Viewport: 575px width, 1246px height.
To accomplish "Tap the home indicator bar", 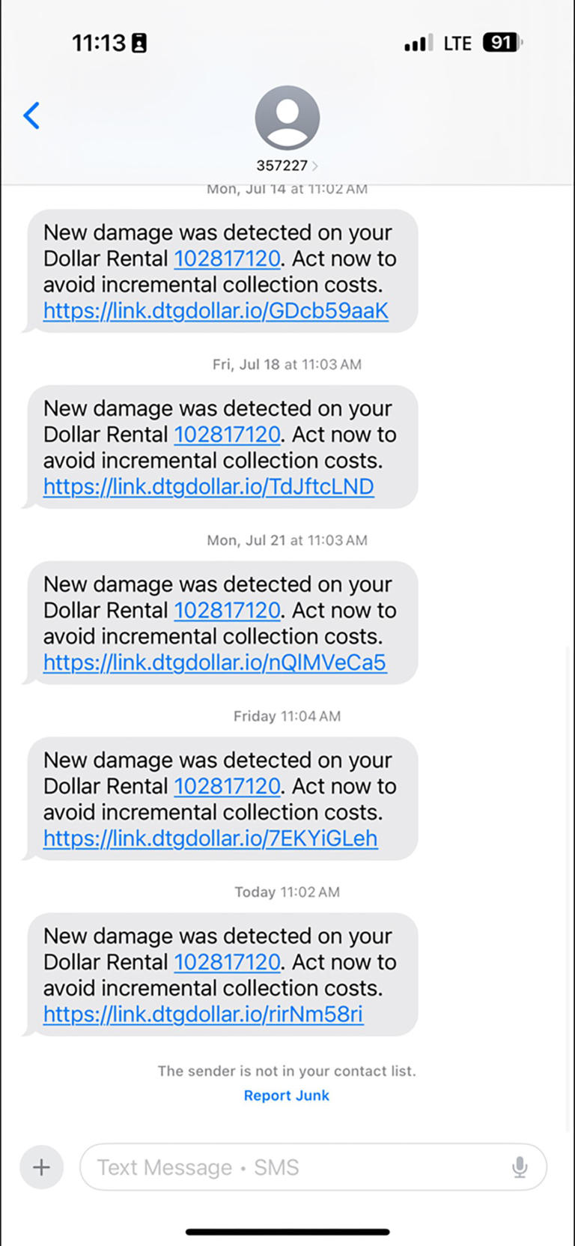I will (x=287, y=1231).
